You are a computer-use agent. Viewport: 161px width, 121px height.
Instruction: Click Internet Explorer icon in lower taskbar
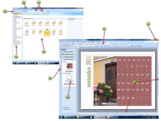point(66,117)
